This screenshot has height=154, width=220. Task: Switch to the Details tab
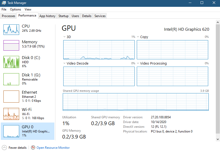pos(87,16)
